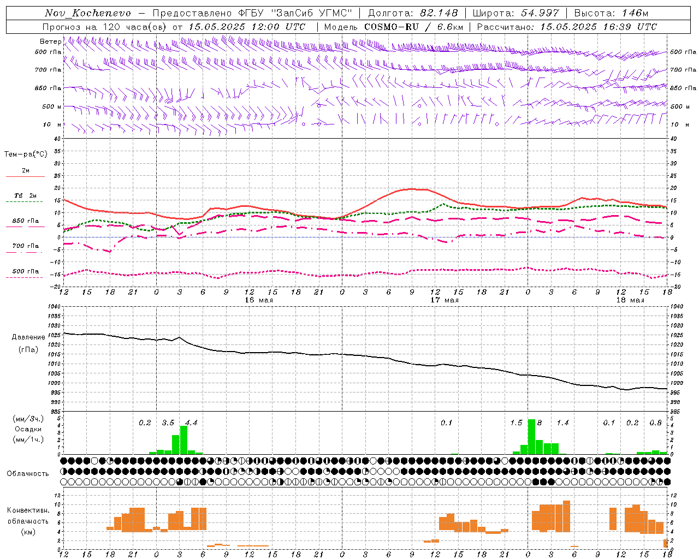Click the 'Осадки' precipitation label
The height and width of the screenshot is (559, 699).
coord(27,429)
